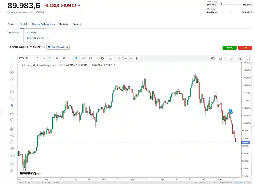
Task: Activate the zoom-in magnifier tool
Action: point(12,120)
